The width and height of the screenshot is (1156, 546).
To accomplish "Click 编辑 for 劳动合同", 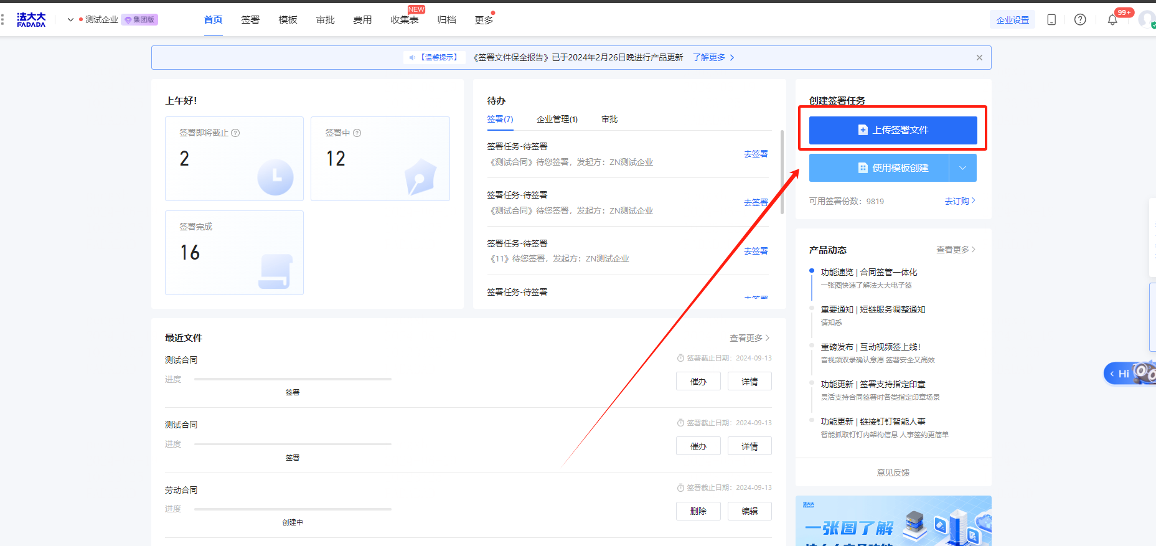I will tap(750, 511).
